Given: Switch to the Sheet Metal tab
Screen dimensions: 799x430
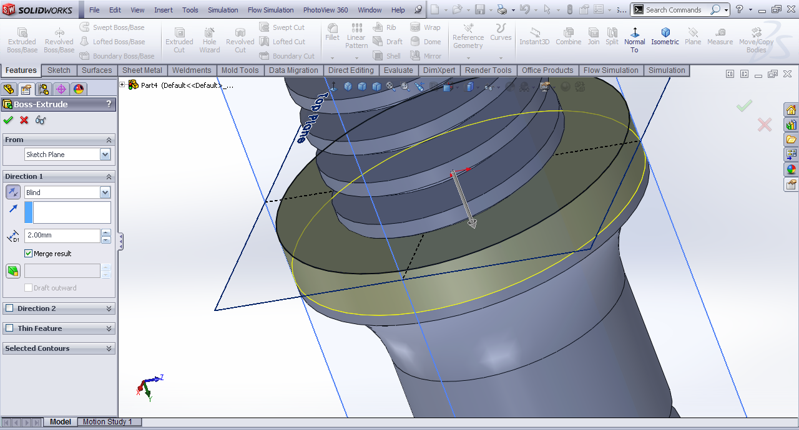Looking at the screenshot, I should 142,70.
